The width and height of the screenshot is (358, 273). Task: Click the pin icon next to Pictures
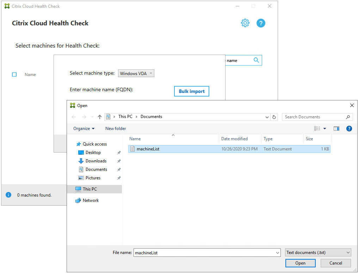click(x=119, y=178)
